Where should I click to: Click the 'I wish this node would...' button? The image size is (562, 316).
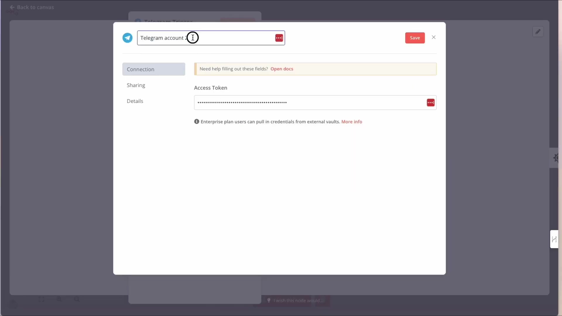point(298,300)
